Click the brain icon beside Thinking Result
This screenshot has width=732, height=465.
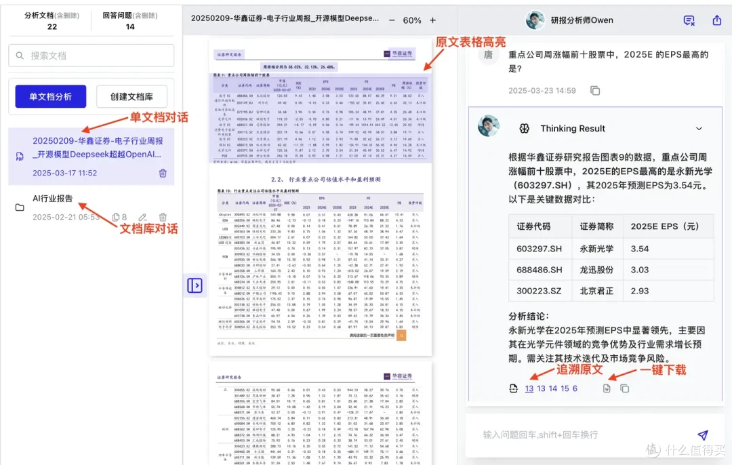tap(524, 128)
